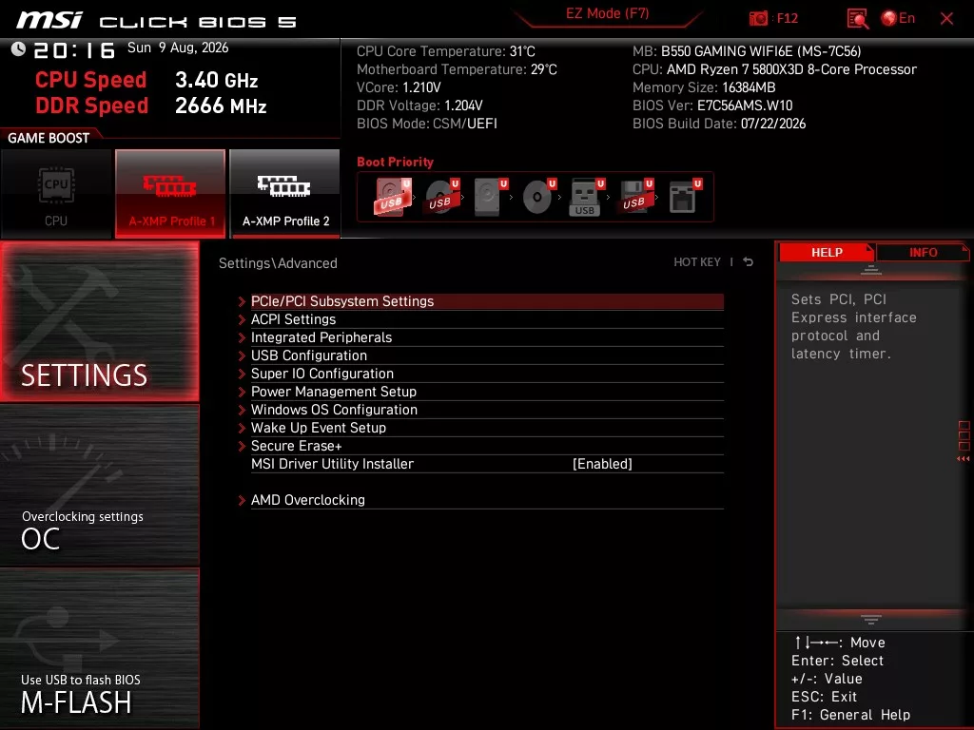
Task: Expand the ACPI Settings arrow
Action: tap(242, 319)
